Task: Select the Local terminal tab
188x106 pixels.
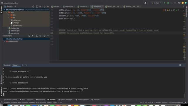Action: pyautogui.click(x=15, y=65)
